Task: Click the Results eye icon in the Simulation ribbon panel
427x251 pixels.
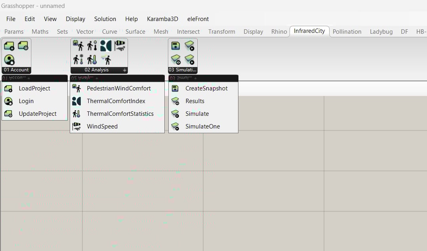Action: (x=175, y=59)
